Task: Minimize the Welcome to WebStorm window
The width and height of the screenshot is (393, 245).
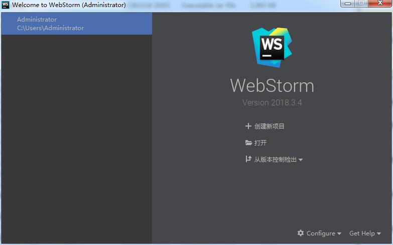Action: (348, 4)
